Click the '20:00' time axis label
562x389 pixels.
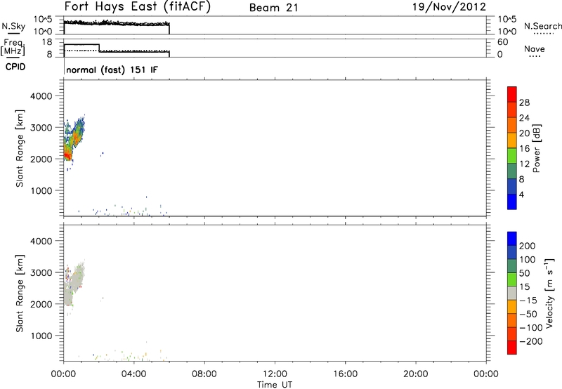coord(416,374)
